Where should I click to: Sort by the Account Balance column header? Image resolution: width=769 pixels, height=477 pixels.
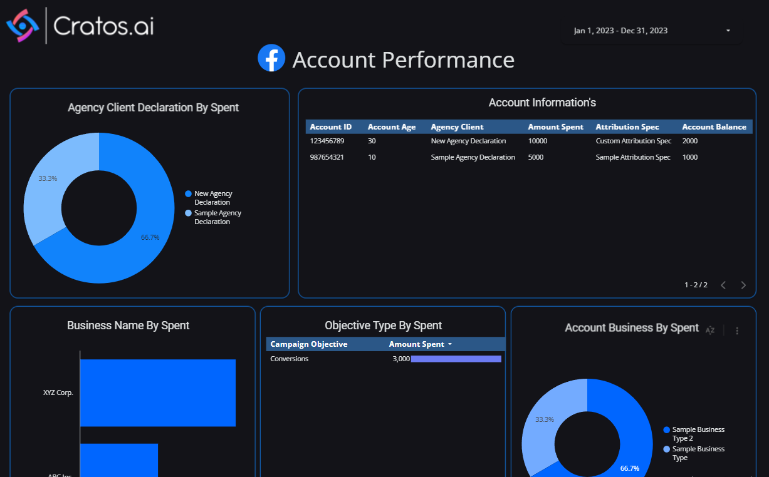point(714,127)
